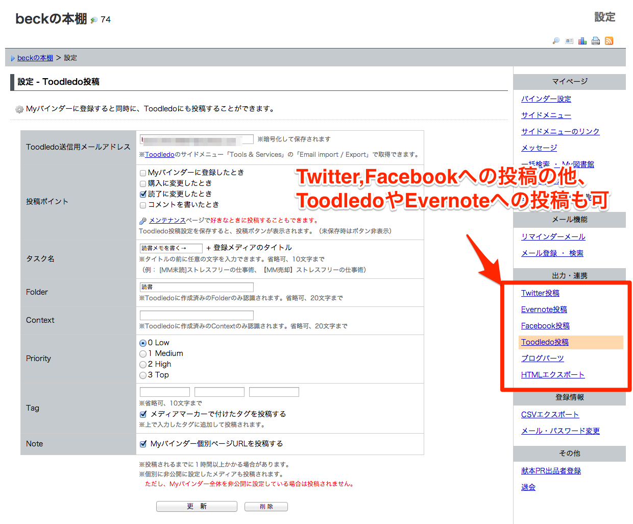Open the bar chart statistics icon
Image resolution: width=633 pixels, height=524 pixels.
582,41
